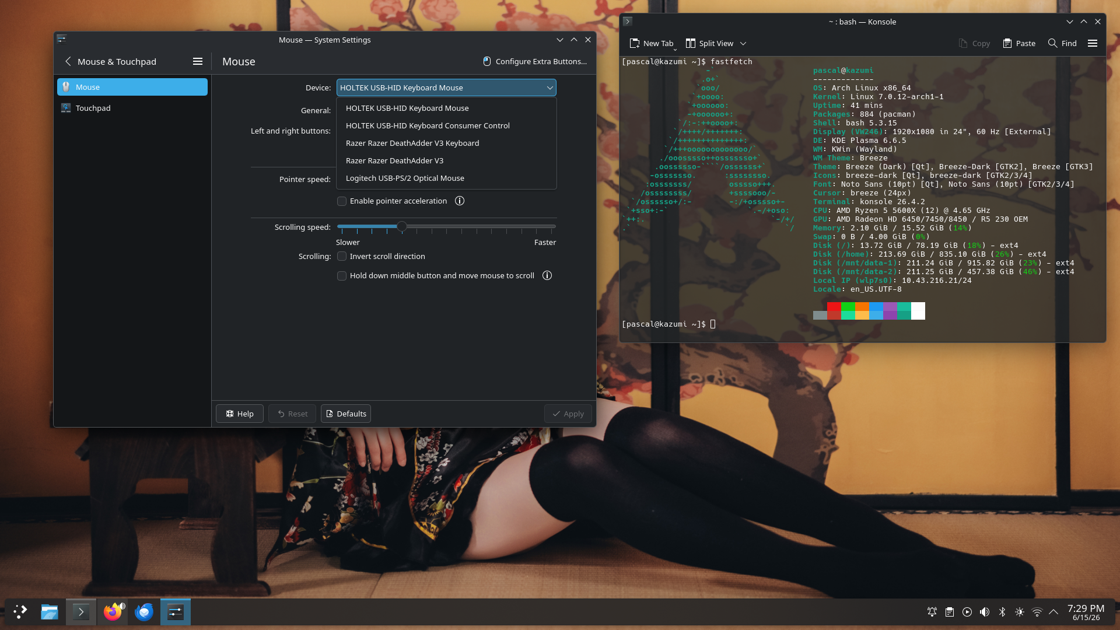
Task: Click the Konsole command prompt cursor line
Action: (x=668, y=324)
